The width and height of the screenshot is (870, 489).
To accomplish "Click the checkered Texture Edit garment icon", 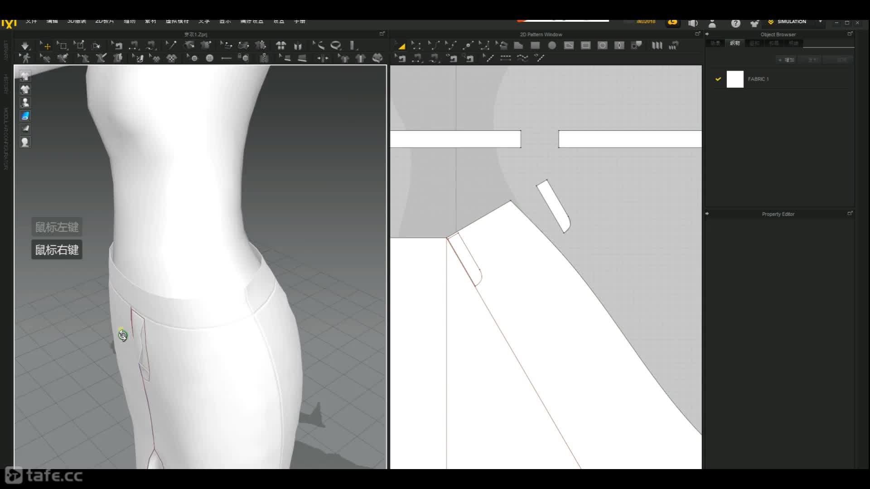I will (x=172, y=58).
